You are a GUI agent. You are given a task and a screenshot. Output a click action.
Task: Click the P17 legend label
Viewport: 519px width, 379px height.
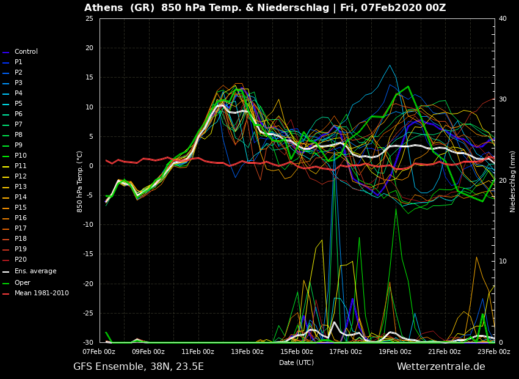pos(21,228)
